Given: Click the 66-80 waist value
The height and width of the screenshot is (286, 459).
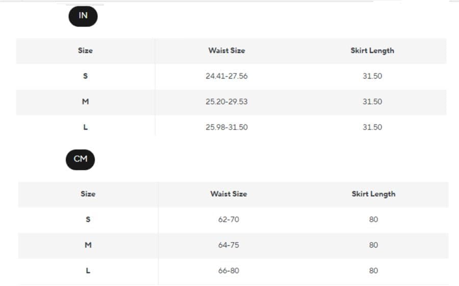Looking at the screenshot, I should point(228,270).
